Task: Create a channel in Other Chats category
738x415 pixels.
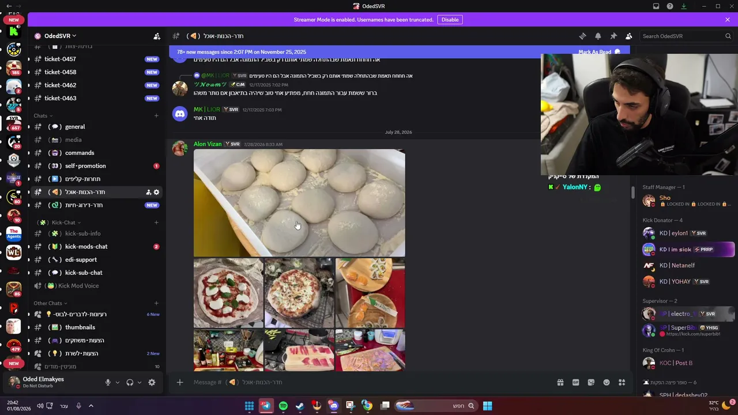Action: (x=156, y=303)
